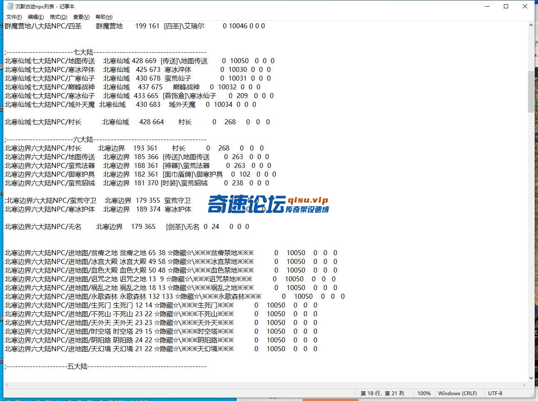538x401 pixels.
Task: Close the Notepad window
Action: pos(525,6)
